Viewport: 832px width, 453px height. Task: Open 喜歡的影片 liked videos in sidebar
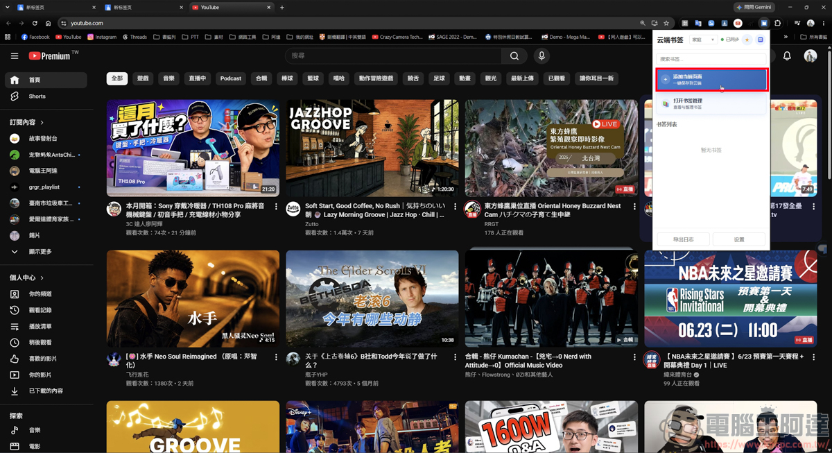coord(46,359)
